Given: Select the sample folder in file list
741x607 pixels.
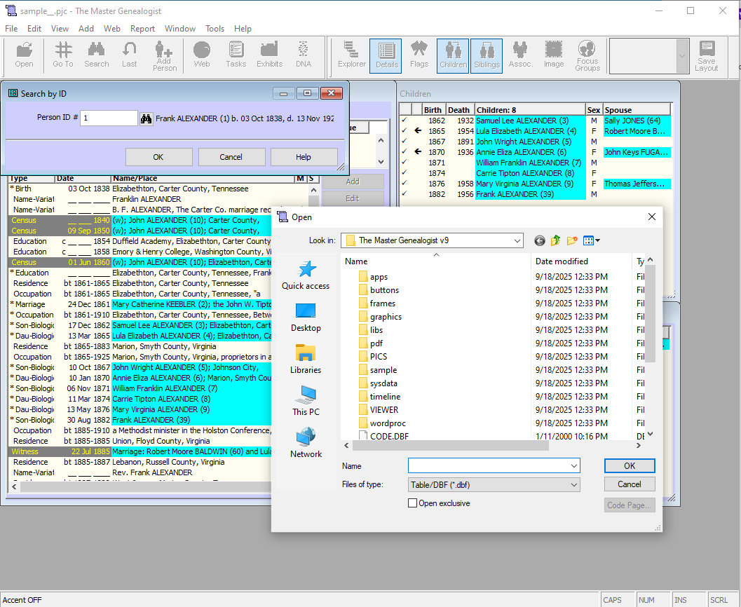Looking at the screenshot, I should point(383,370).
